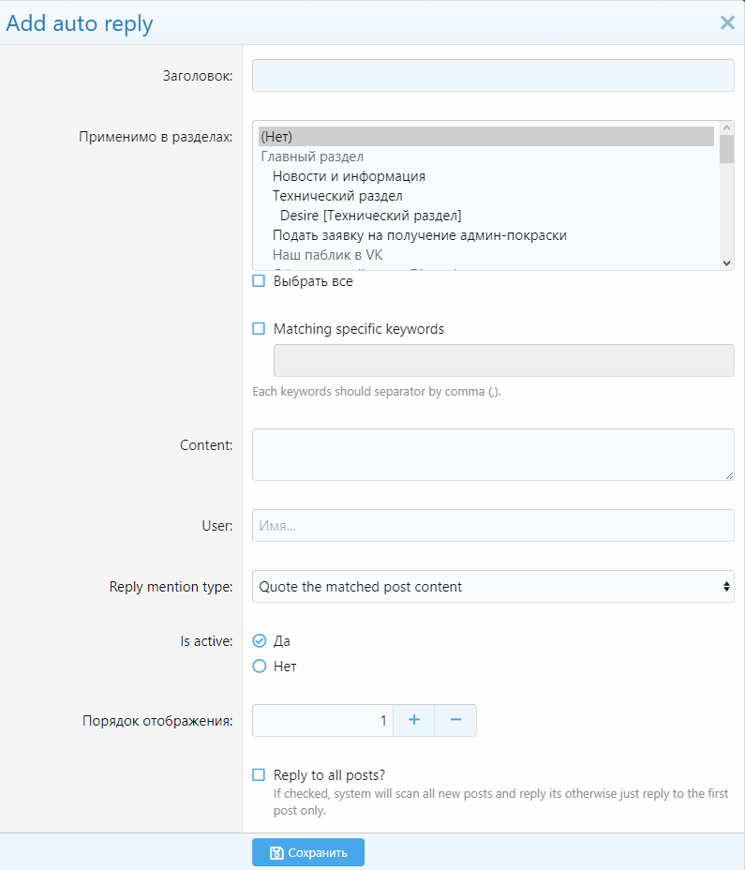
Task: Select Desire [Технический раздел] entry
Action: coord(370,216)
